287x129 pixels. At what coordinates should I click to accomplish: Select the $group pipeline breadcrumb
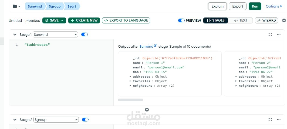[55, 6]
